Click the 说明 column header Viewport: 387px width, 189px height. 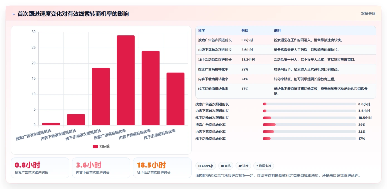pos(277,31)
